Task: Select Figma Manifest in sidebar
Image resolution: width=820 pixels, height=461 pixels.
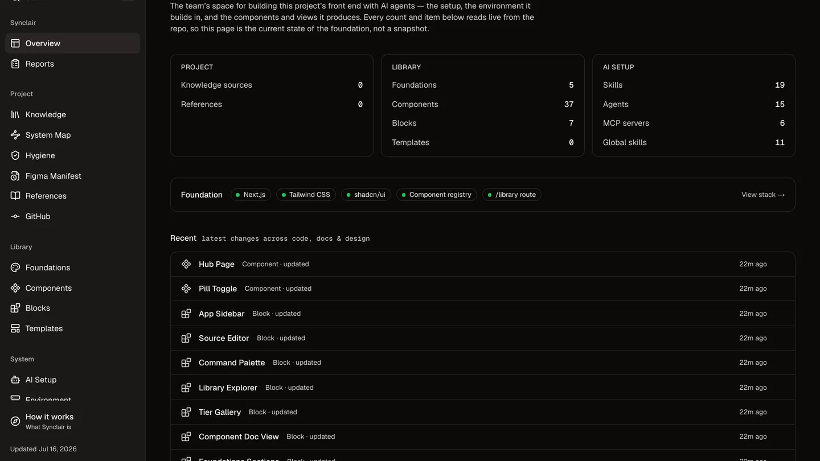Action: pyautogui.click(x=72, y=176)
